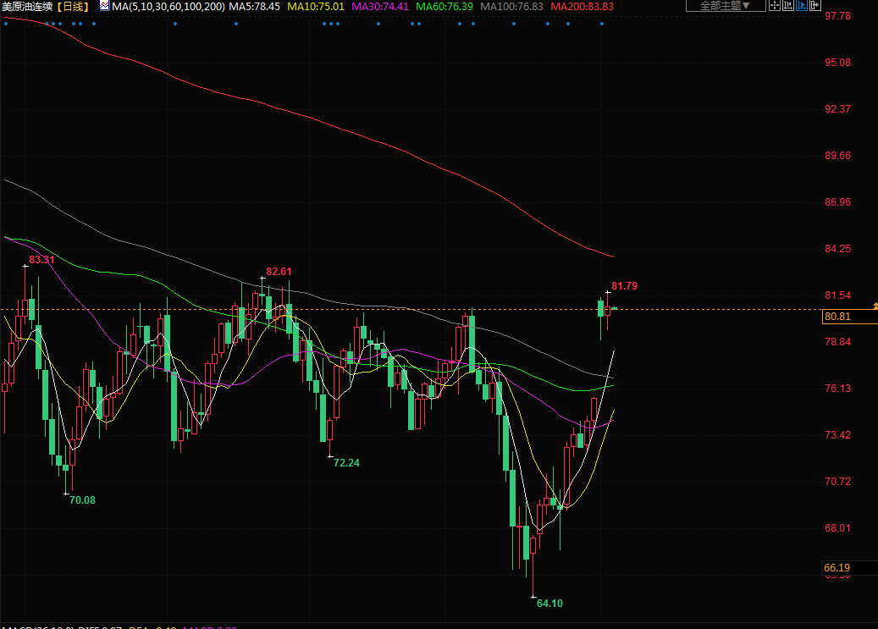Image resolution: width=878 pixels, height=629 pixels.
Task: Toggle the blue highlighted play-axis icon
Action: pos(802,6)
